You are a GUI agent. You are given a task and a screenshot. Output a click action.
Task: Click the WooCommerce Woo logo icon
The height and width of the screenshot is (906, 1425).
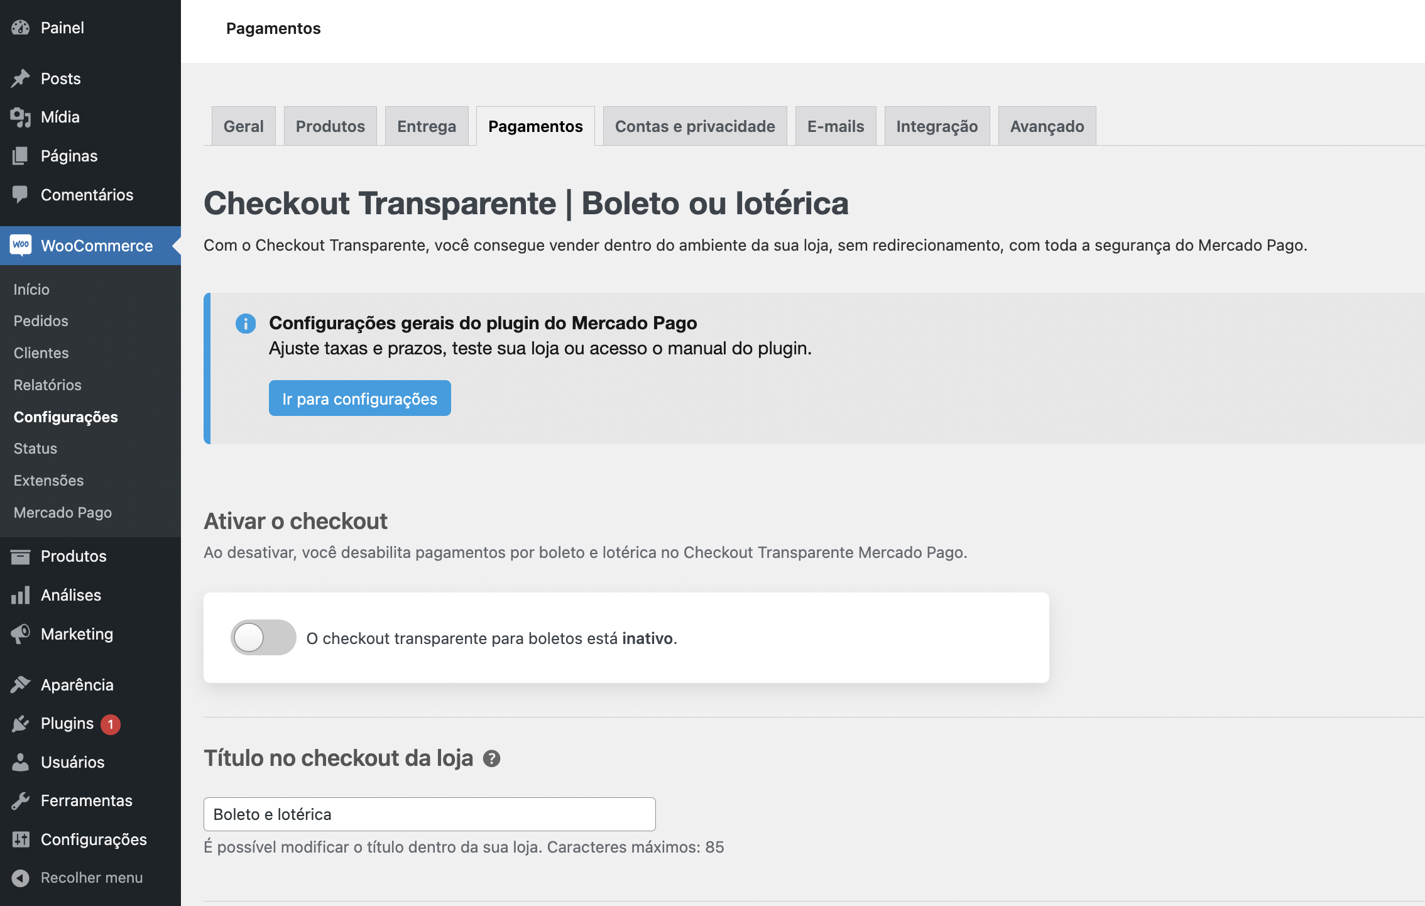[x=21, y=245]
